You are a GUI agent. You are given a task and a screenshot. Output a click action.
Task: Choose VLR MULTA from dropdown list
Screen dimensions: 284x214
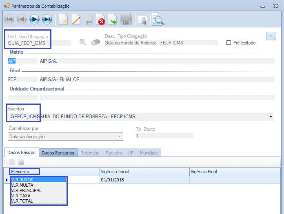38,185
